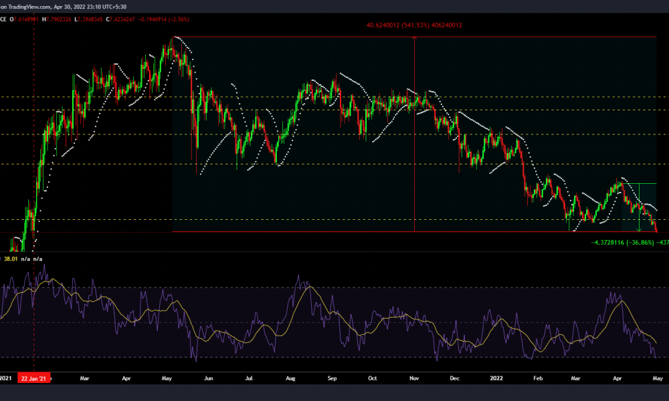Viewport: 669px width, 401px height.
Task: Click the Nov label on the time axis
Action: point(414,378)
